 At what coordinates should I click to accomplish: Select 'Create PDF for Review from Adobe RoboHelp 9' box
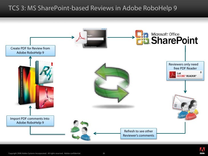pos(30,50)
